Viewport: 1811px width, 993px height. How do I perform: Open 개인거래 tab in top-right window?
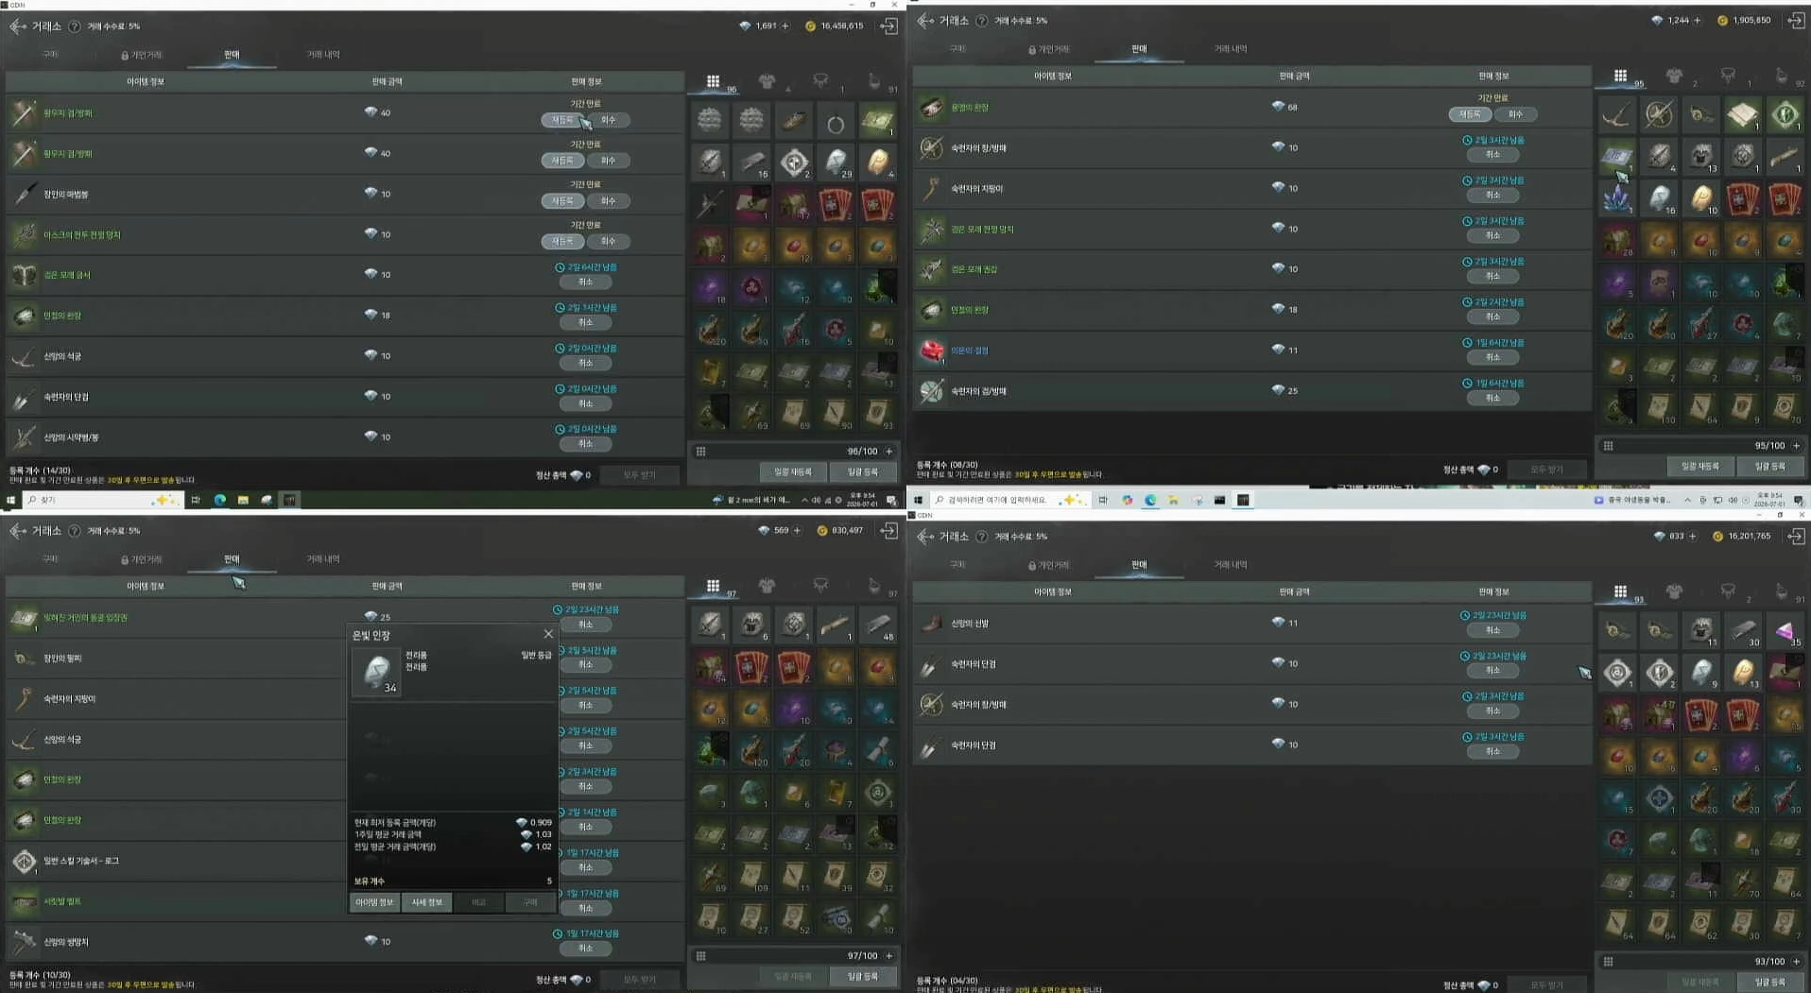point(1049,49)
